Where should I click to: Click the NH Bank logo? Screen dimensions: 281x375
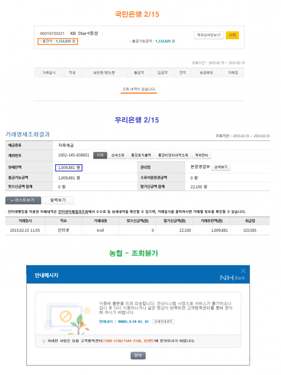click(x=232, y=278)
